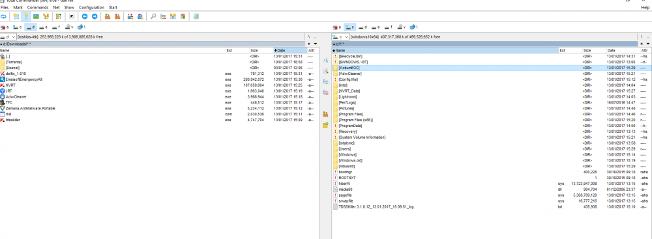The height and width of the screenshot is (239, 652).
Task: Click the edit file icon in middle bar
Action: [x=325, y=71]
